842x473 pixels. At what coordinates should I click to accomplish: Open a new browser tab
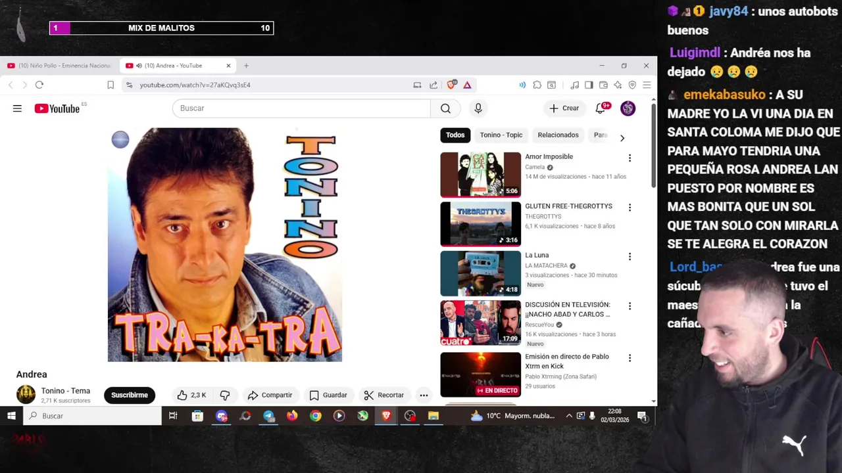coord(246,66)
